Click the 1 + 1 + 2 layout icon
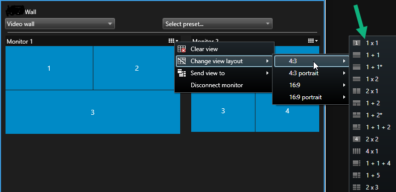Viewport: 396px width, 192px height. (x=356, y=127)
